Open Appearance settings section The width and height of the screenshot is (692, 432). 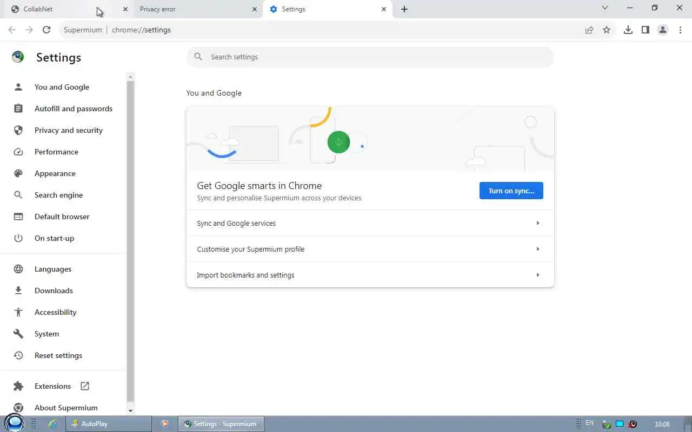pos(55,173)
